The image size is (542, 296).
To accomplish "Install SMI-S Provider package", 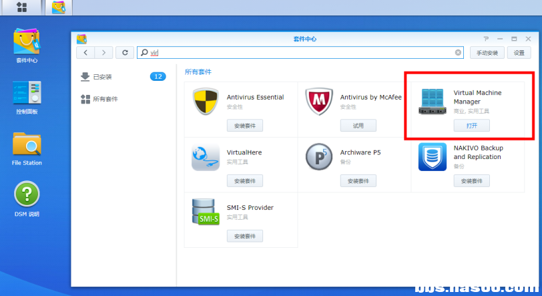I will click(x=245, y=236).
